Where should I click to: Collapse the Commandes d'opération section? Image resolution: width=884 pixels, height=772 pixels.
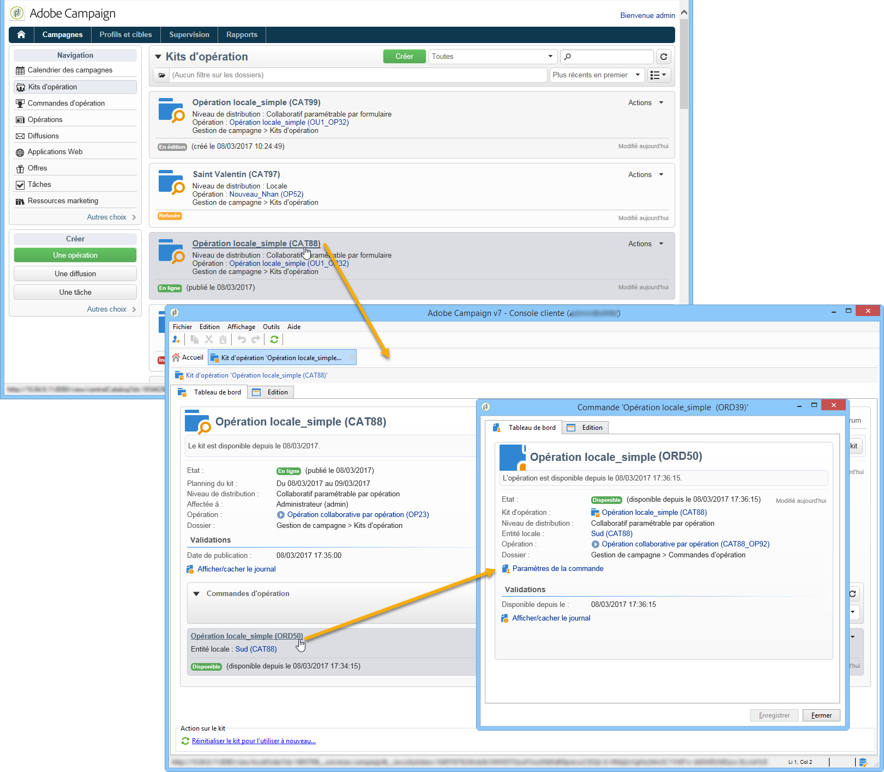click(196, 594)
